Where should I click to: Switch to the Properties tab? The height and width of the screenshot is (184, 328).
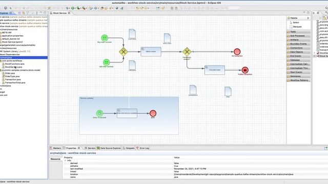(x=71, y=148)
